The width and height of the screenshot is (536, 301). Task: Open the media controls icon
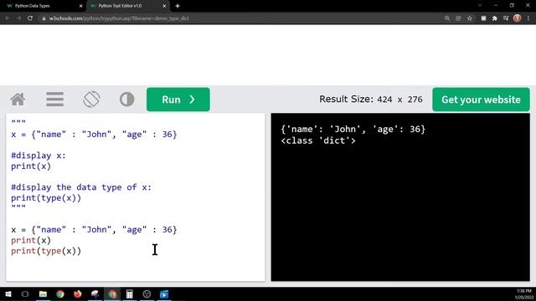tap(506, 18)
